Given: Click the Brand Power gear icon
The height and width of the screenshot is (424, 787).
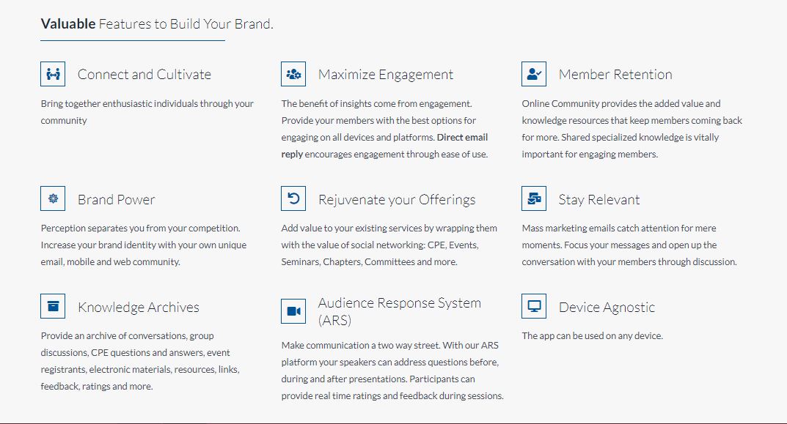Looking at the screenshot, I should point(53,198).
